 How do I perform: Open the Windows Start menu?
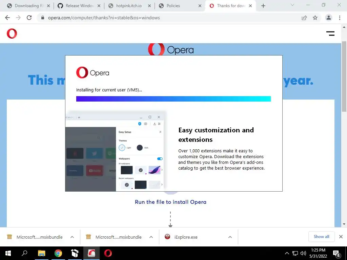(x=8, y=253)
